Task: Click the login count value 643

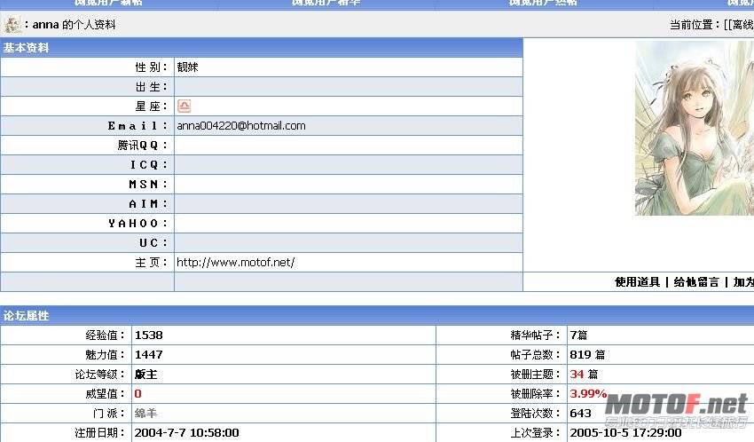Action: (x=580, y=413)
